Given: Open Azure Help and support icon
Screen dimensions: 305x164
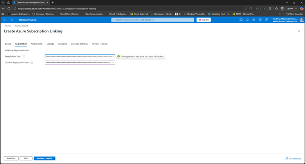Looking at the screenshot, I should pos(260,20).
